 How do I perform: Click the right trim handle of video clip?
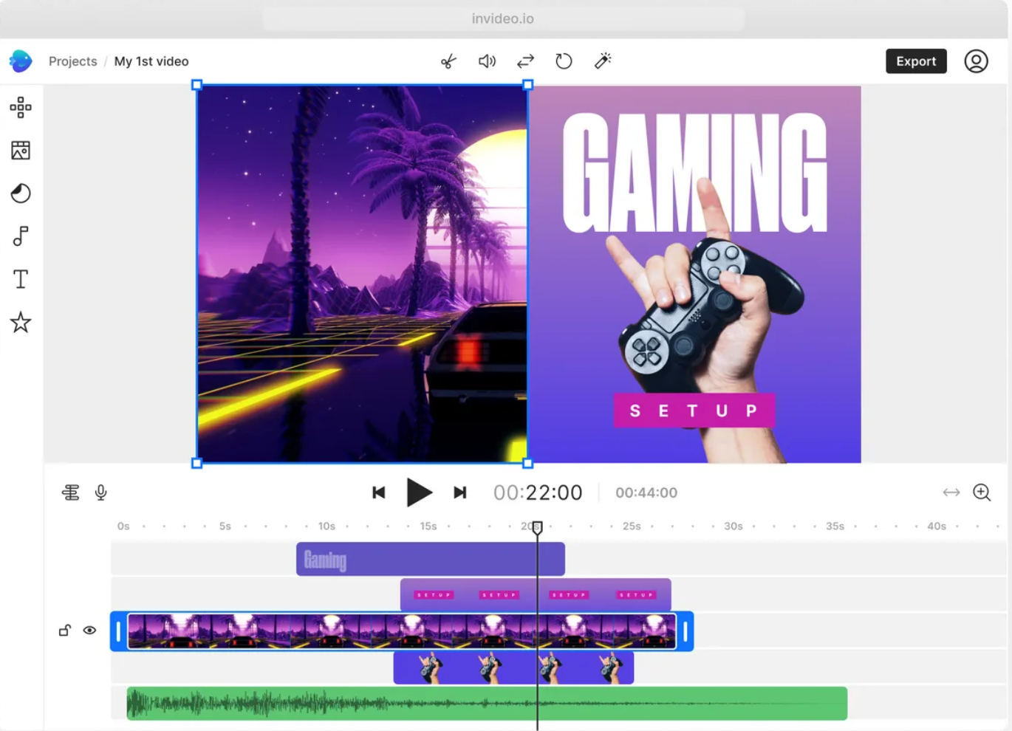(686, 631)
